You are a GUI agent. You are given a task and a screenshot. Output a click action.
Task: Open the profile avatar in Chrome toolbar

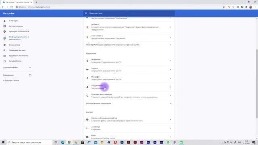[251, 7]
